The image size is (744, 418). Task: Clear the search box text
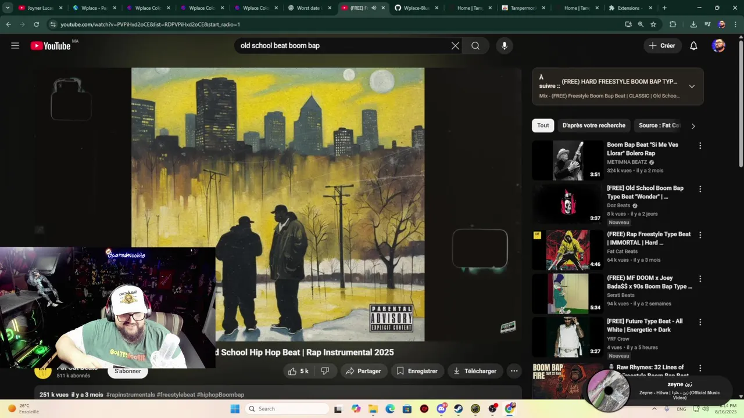pos(455,46)
